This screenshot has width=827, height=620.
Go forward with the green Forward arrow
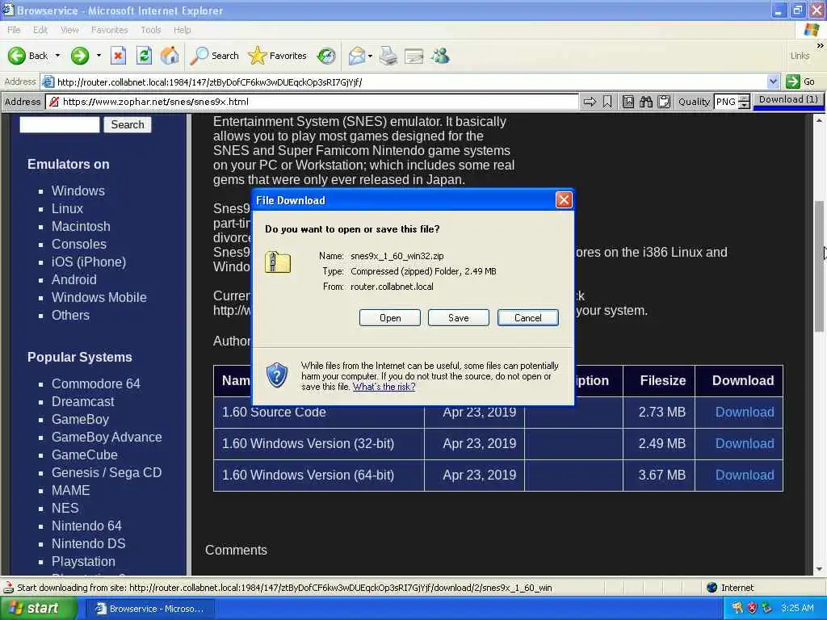click(80, 56)
